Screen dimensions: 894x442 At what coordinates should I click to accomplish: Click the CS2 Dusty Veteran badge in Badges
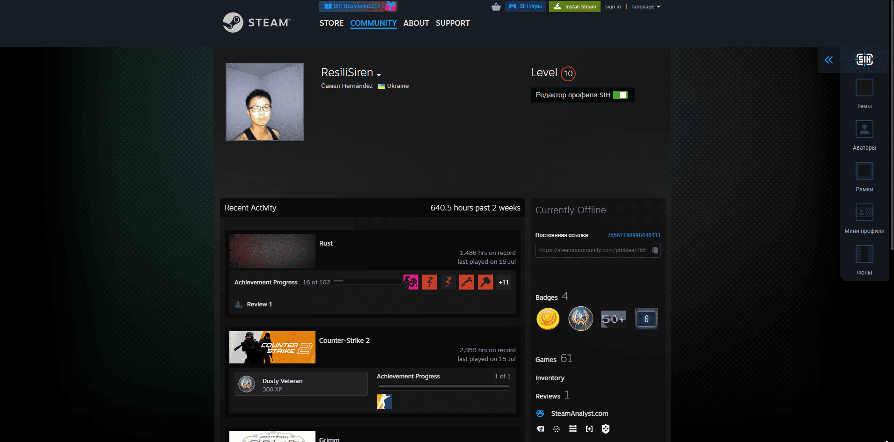[x=580, y=319]
